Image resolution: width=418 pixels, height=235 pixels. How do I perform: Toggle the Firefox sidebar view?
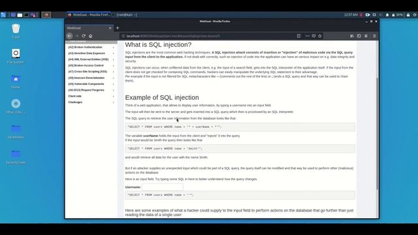click(x=359, y=36)
